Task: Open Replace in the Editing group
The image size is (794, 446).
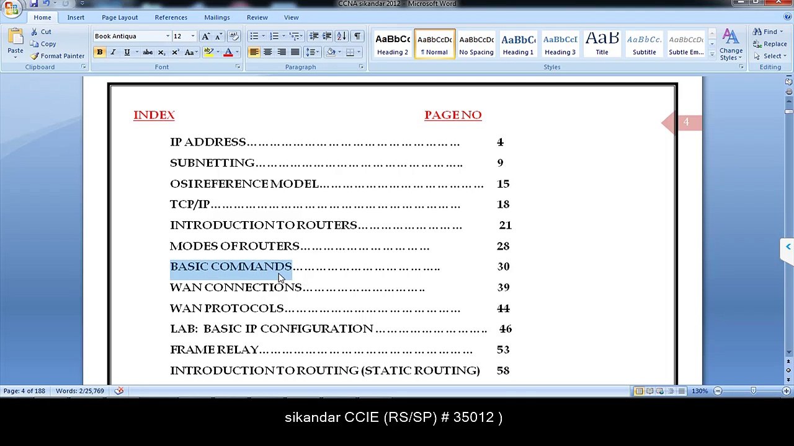Action: coord(770,44)
